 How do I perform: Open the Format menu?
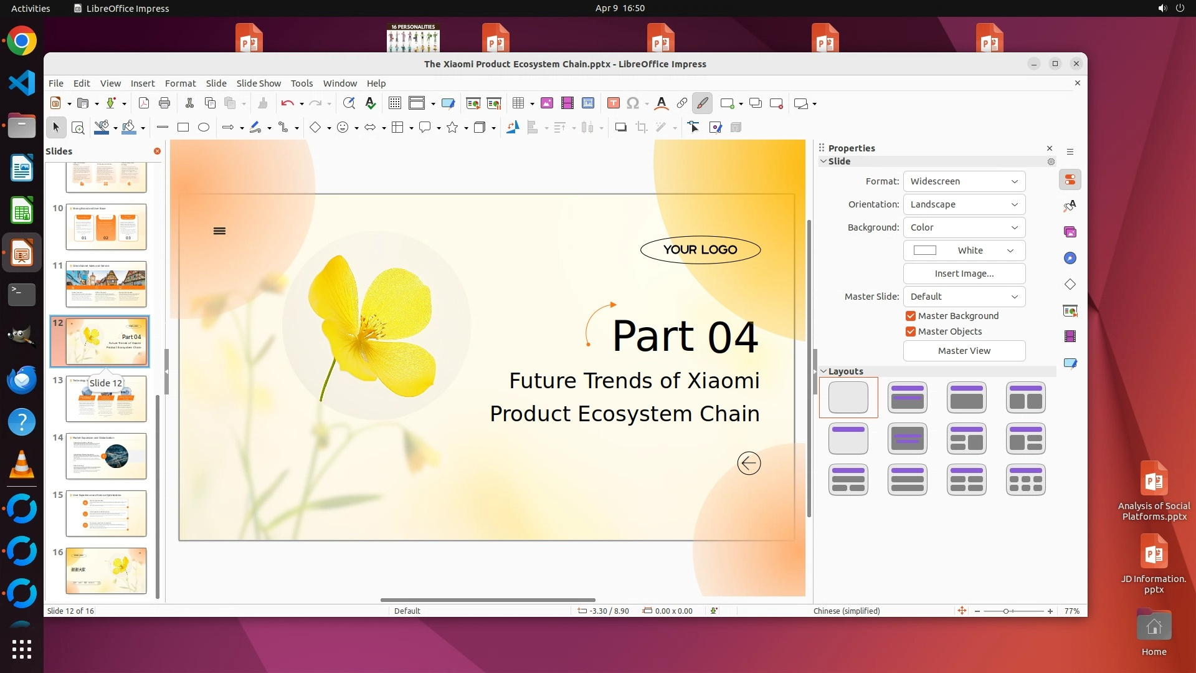(x=180, y=84)
